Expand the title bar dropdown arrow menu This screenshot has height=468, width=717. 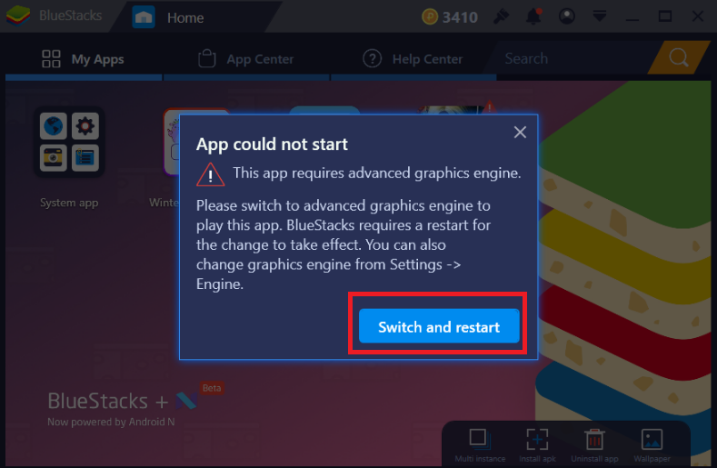tap(600, 16)
